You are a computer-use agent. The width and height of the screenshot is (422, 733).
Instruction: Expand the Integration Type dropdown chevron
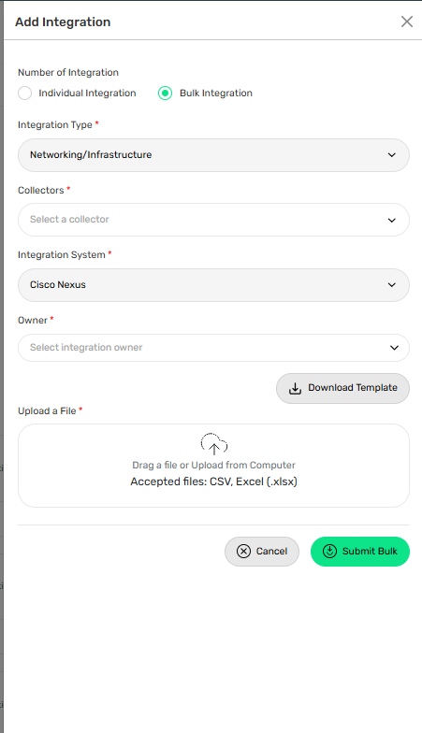pyautogui.click(x=391, y=155)
